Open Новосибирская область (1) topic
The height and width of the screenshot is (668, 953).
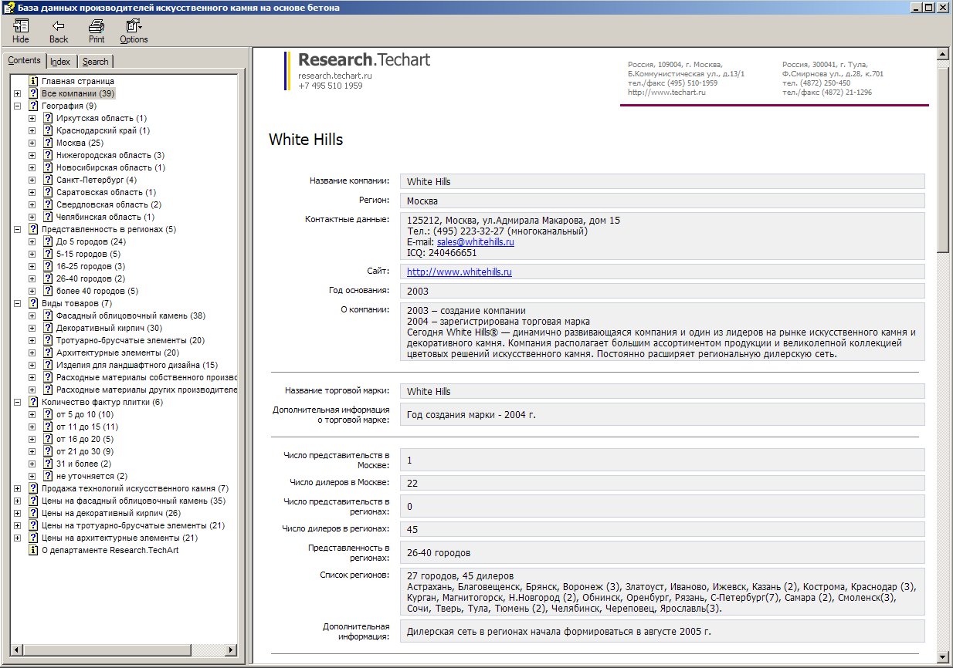pyautogui.click(x=110, y=167)
